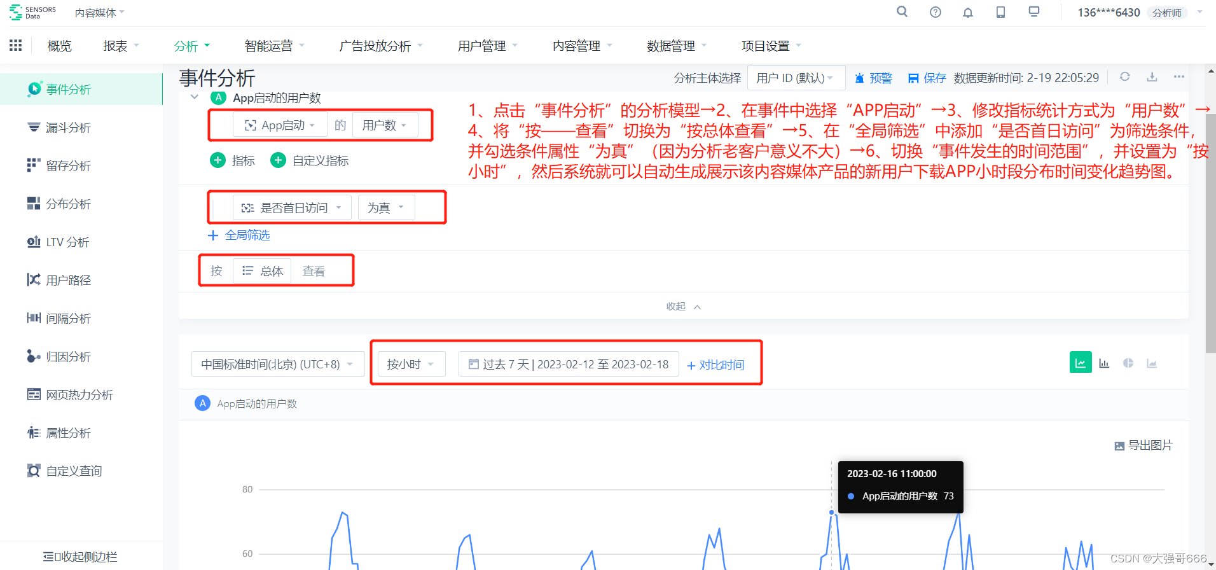This screenshot has width=1216, height=570.
Task: Go to the 概览 menu
Action: pyautogui.click(x=60, y=46)
